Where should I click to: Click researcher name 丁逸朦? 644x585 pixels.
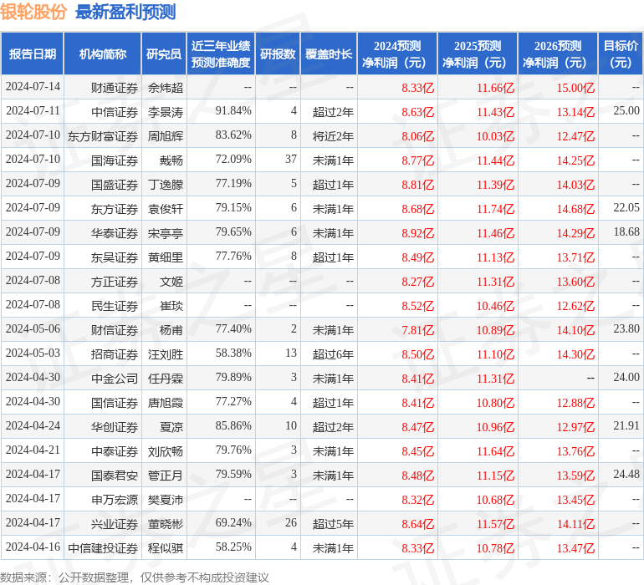166,185
